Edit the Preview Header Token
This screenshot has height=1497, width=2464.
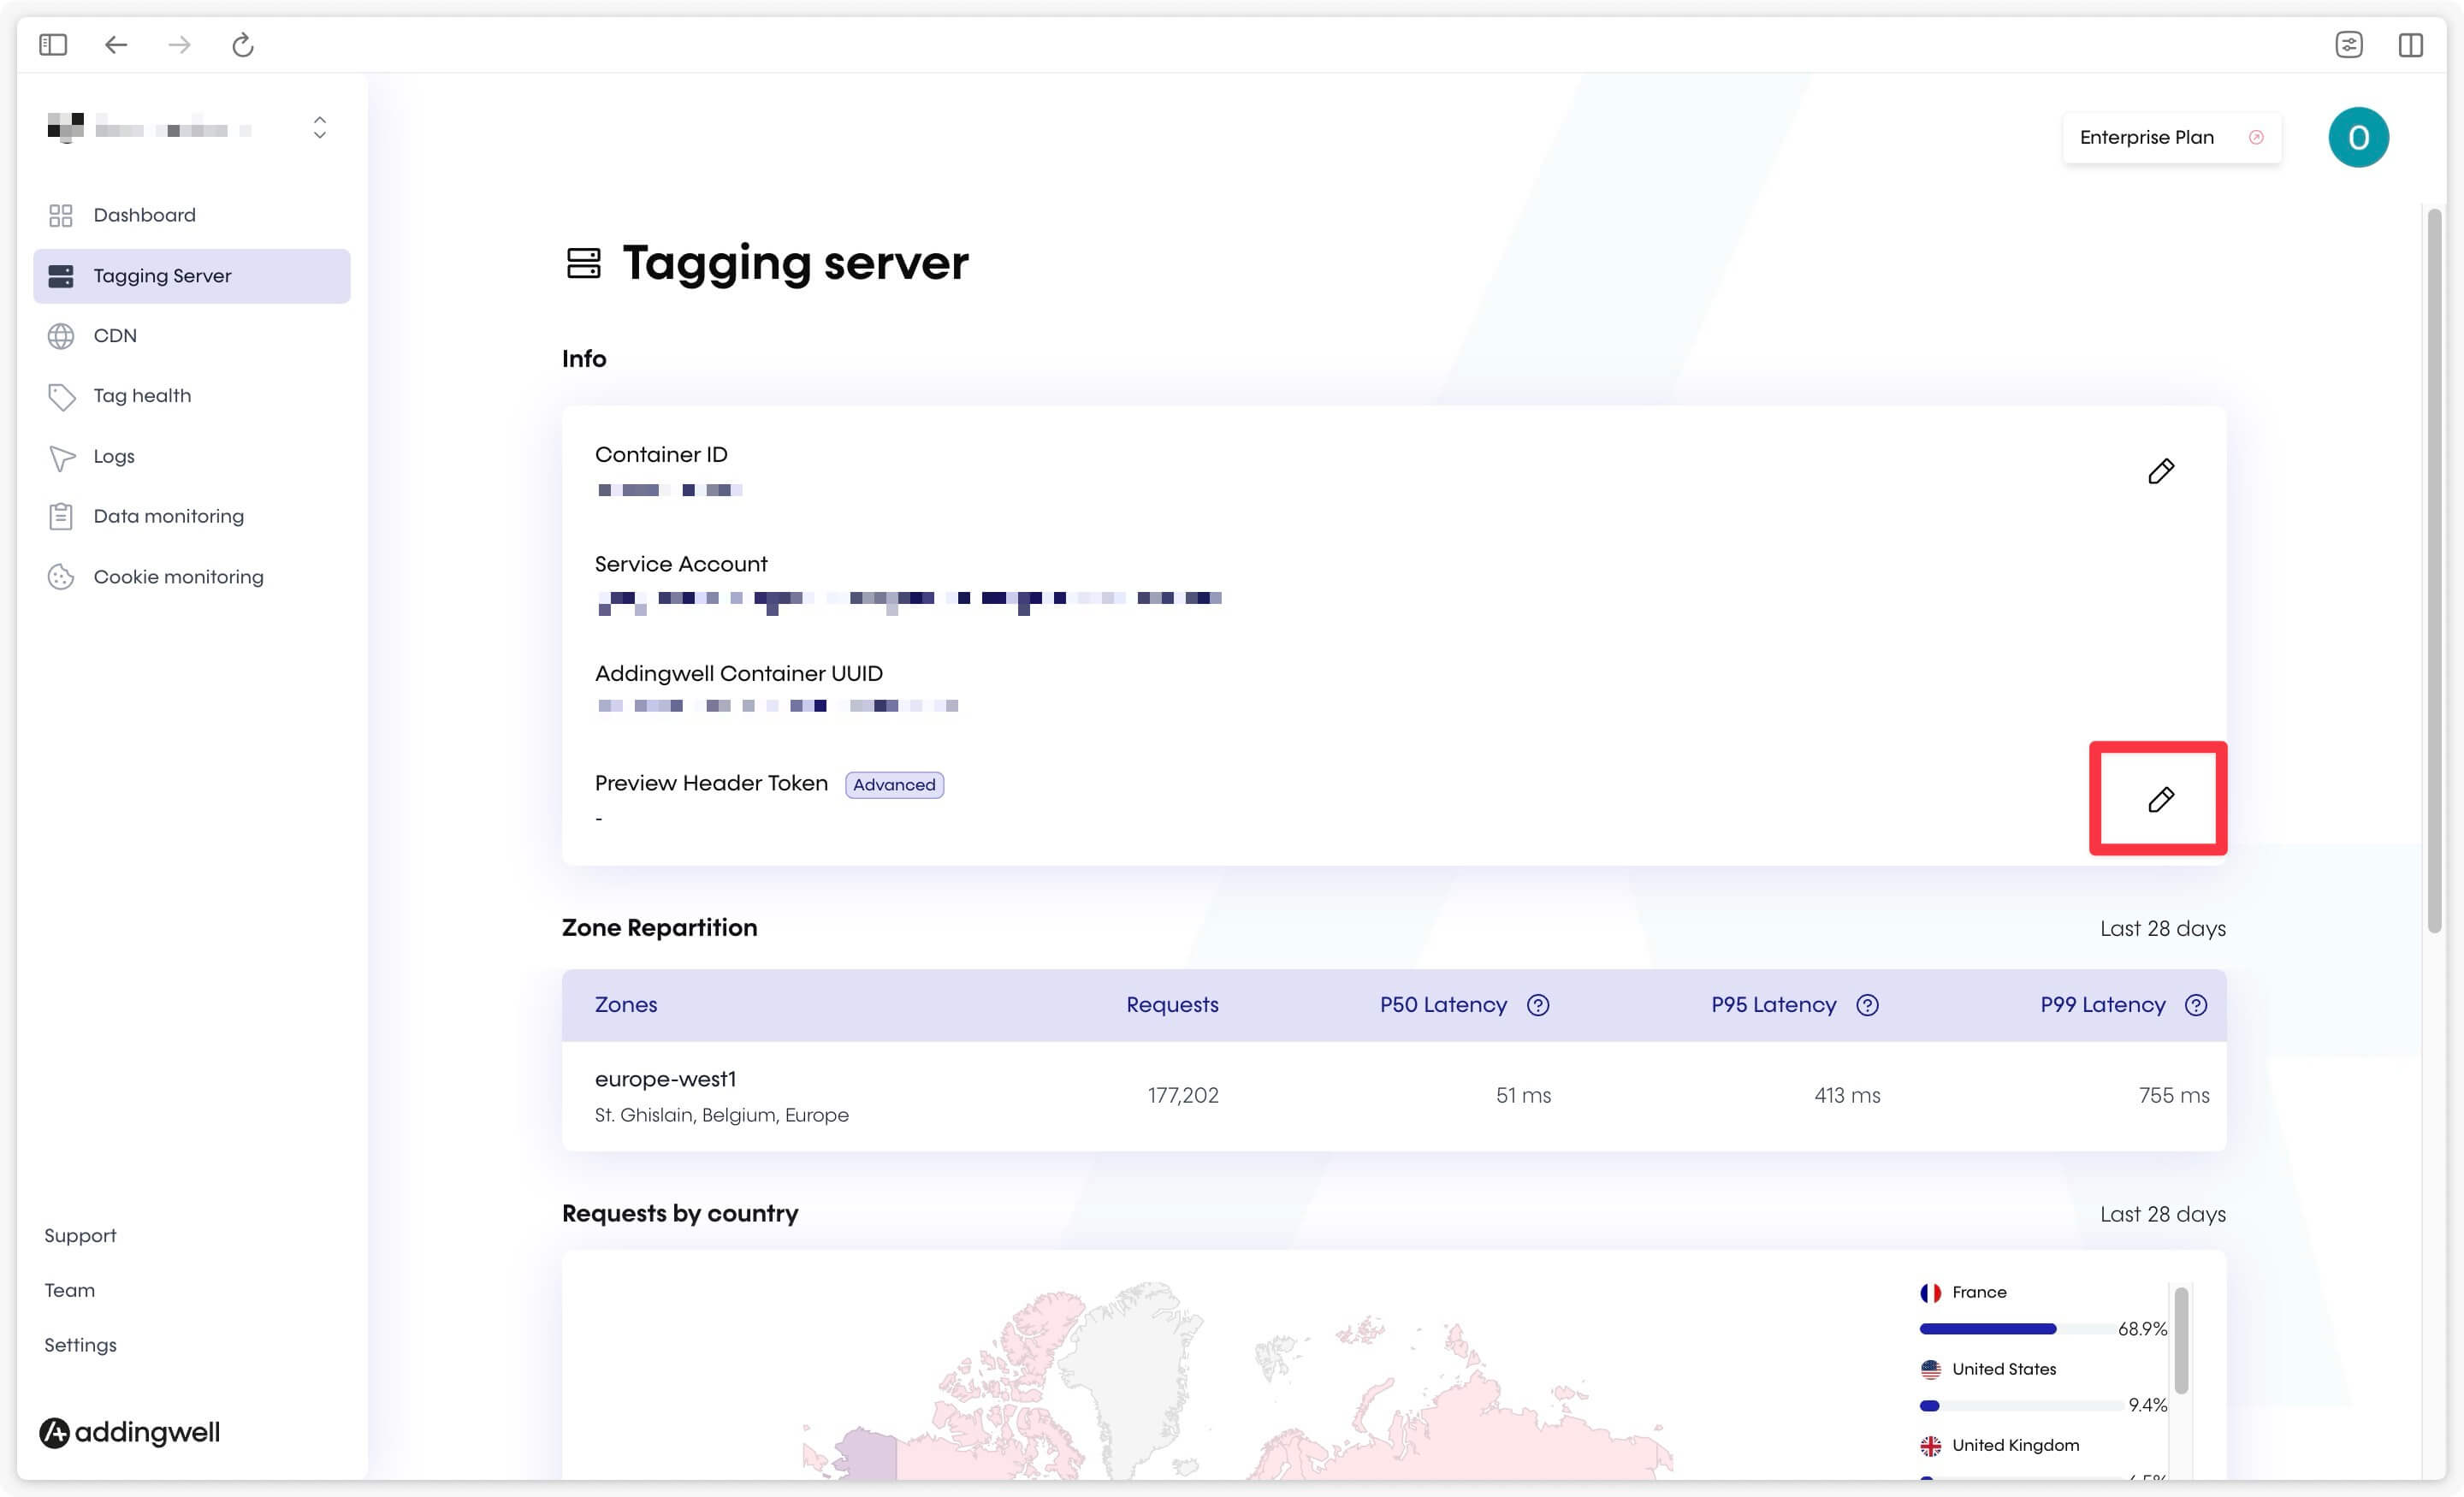pos(2160,799)
